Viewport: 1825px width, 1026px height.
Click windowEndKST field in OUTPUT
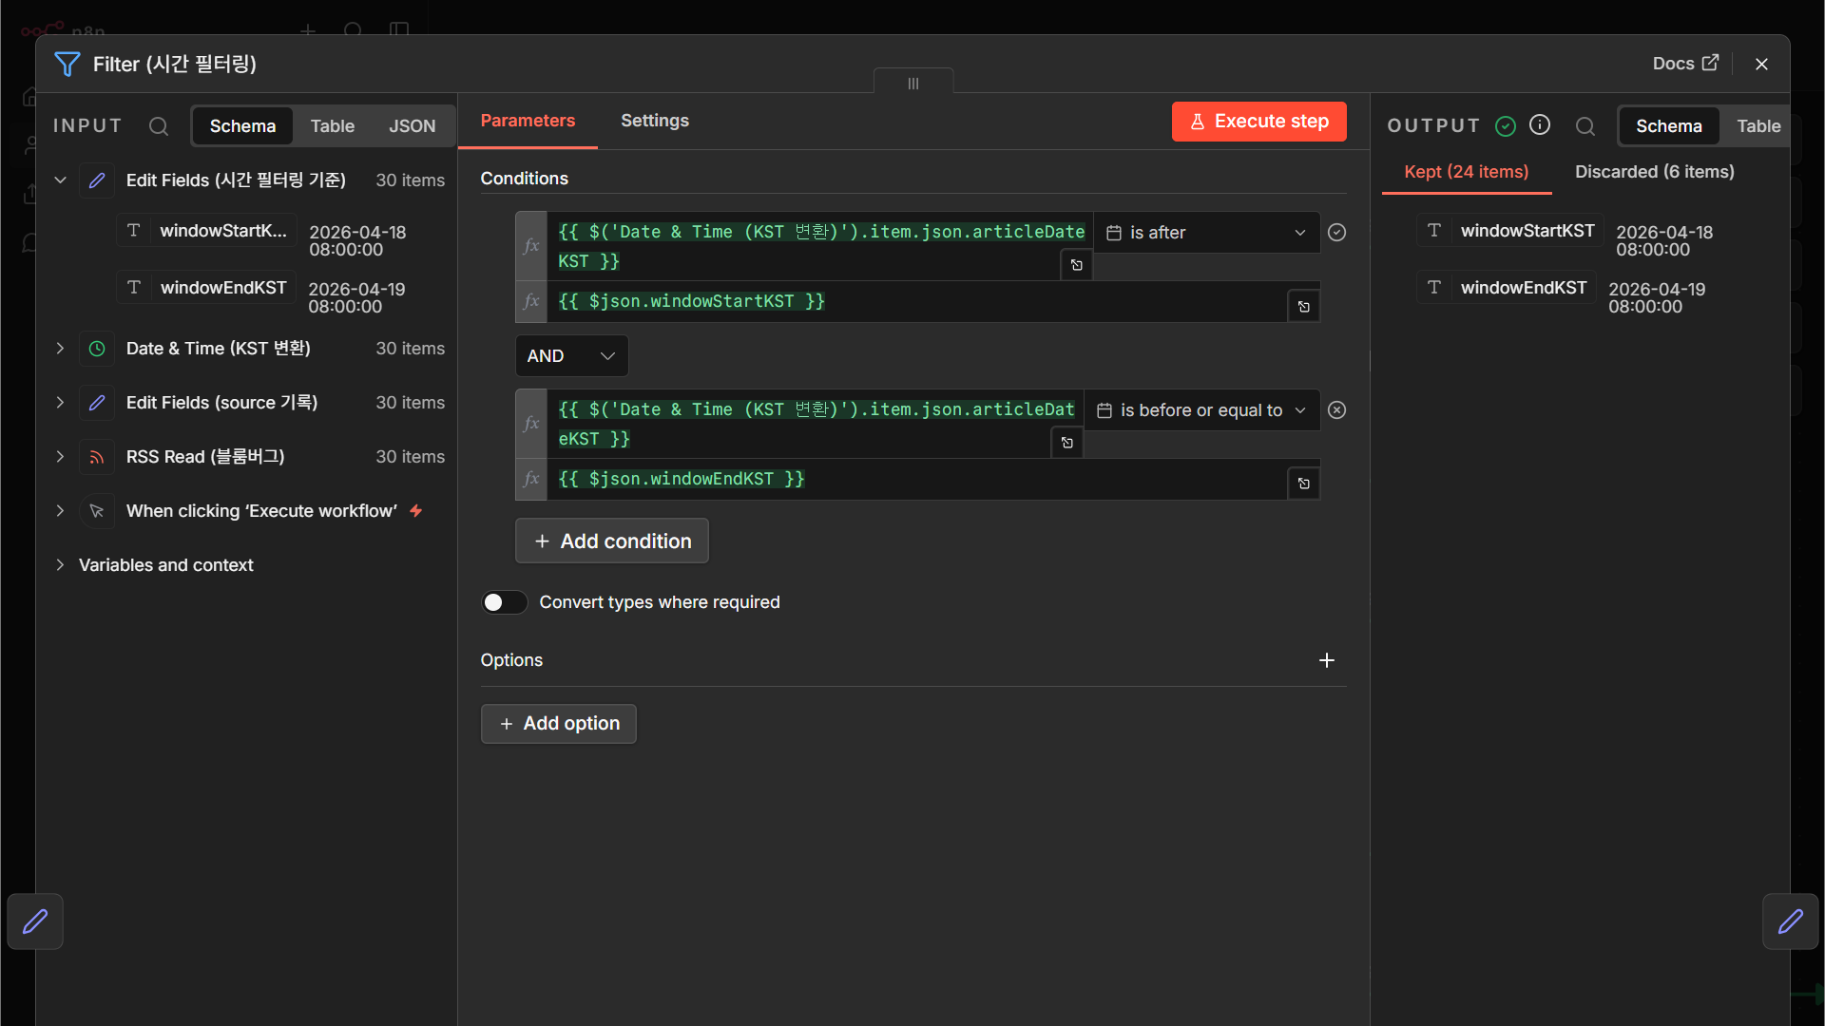1508,288
